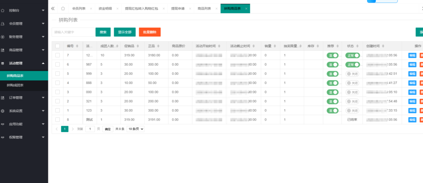Sort table by 编号 column arrows

point(77,46)
